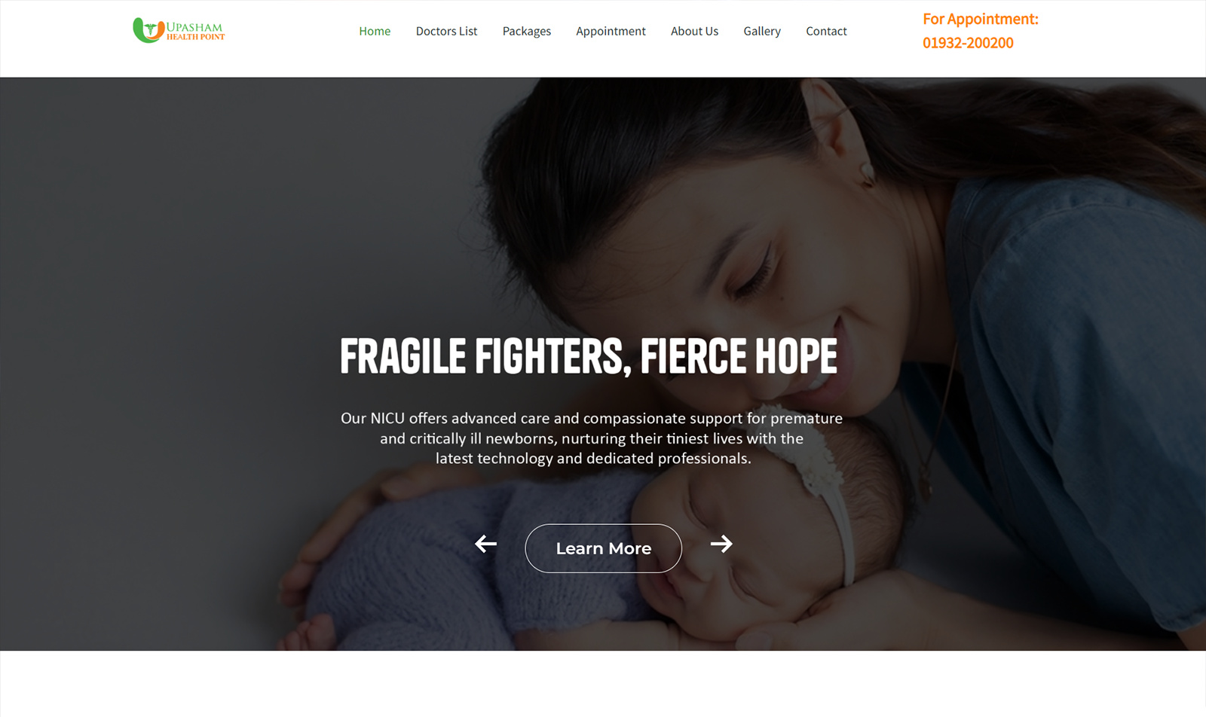View the Gallery page
Screen dimensions: 1206x717
click(x=762, y=31)
